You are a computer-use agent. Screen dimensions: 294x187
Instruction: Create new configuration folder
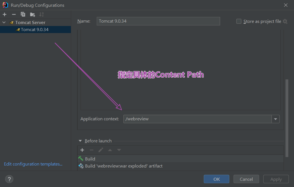point(32,14)
